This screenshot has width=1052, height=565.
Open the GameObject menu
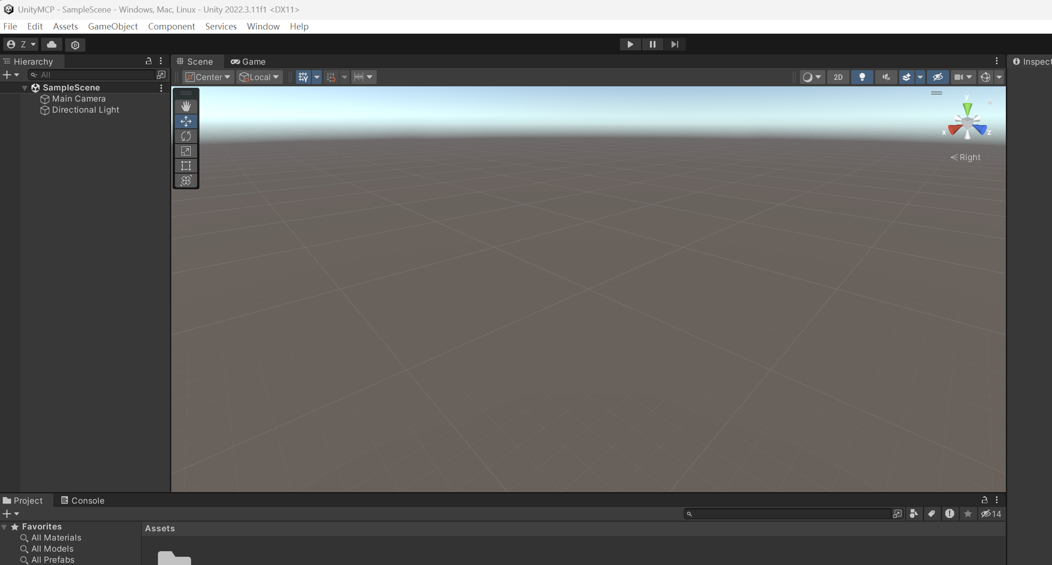[113, 26]
